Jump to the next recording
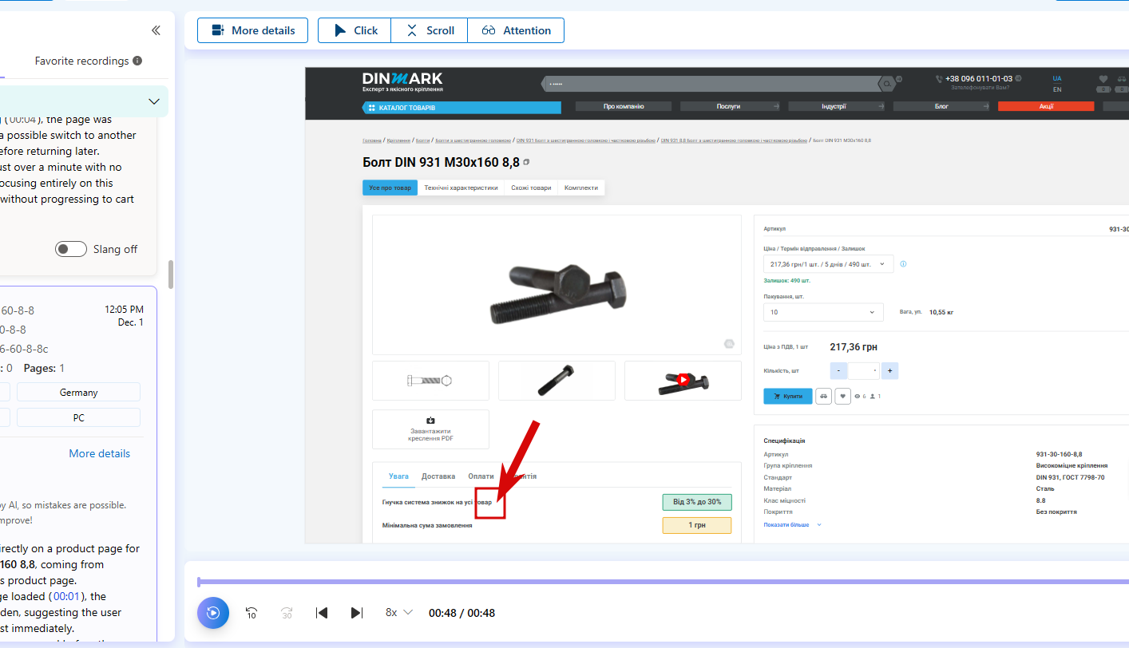Screen dimensions: 1129x648 [x=357, y=613]
